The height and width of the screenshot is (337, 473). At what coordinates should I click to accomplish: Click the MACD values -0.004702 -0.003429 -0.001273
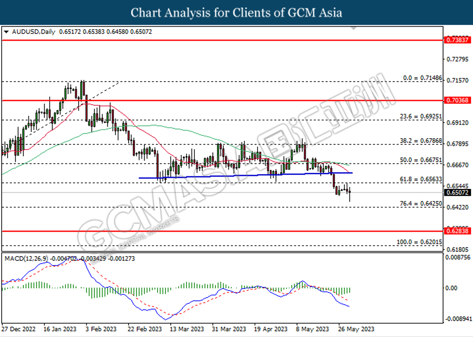click(x=92, y=259)
